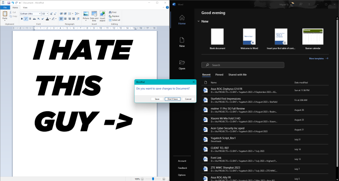Viewport: 339px width, 181px height.
Task: Toggle Strikethrough formatting in WordPad
Action: [x=34, y=19]
